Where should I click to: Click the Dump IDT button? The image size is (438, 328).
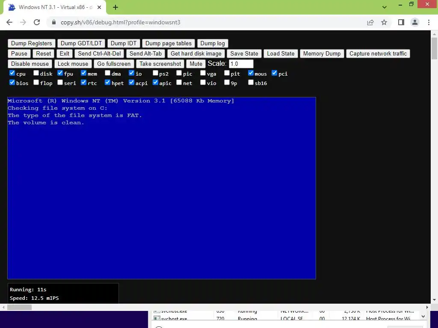click(x=124, y=43)
